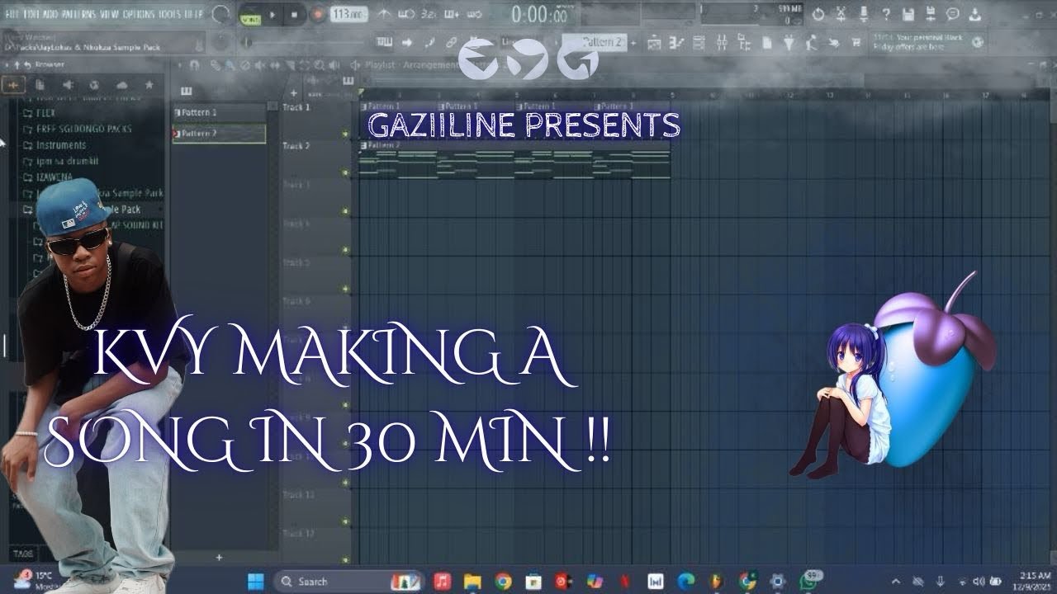Select browser cloud tab icon
The width and height of the screenshot is (1057, 594).
121,85
